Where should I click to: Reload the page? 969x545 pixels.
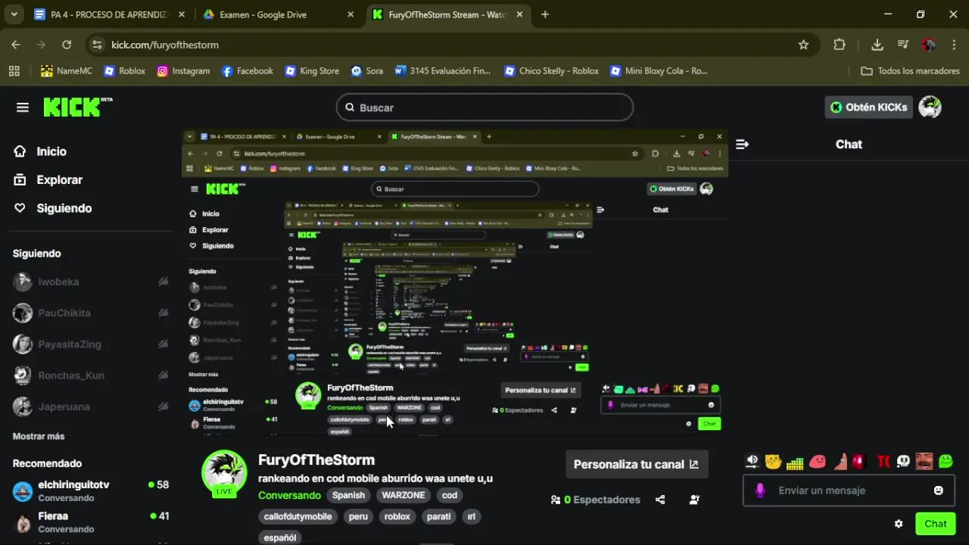67,45
